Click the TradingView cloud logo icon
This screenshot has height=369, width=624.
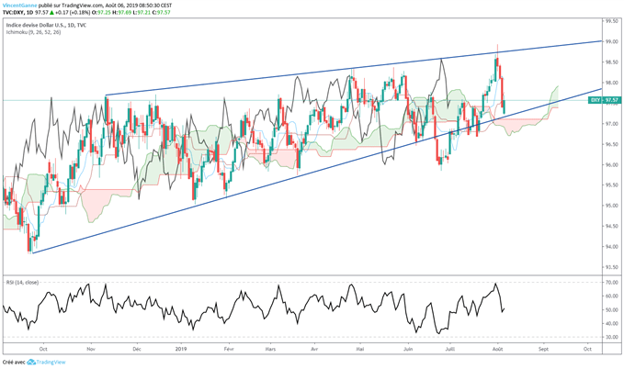coord(31,363)
